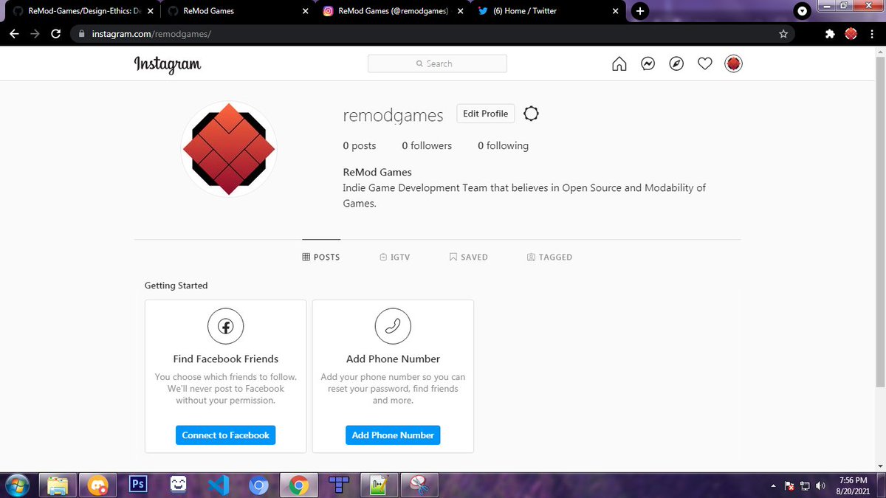Open the Chrome profile dropdown arrow icon
Viewport: 886px width, 498px height.
pyautogui.click(x=803, y=11)
